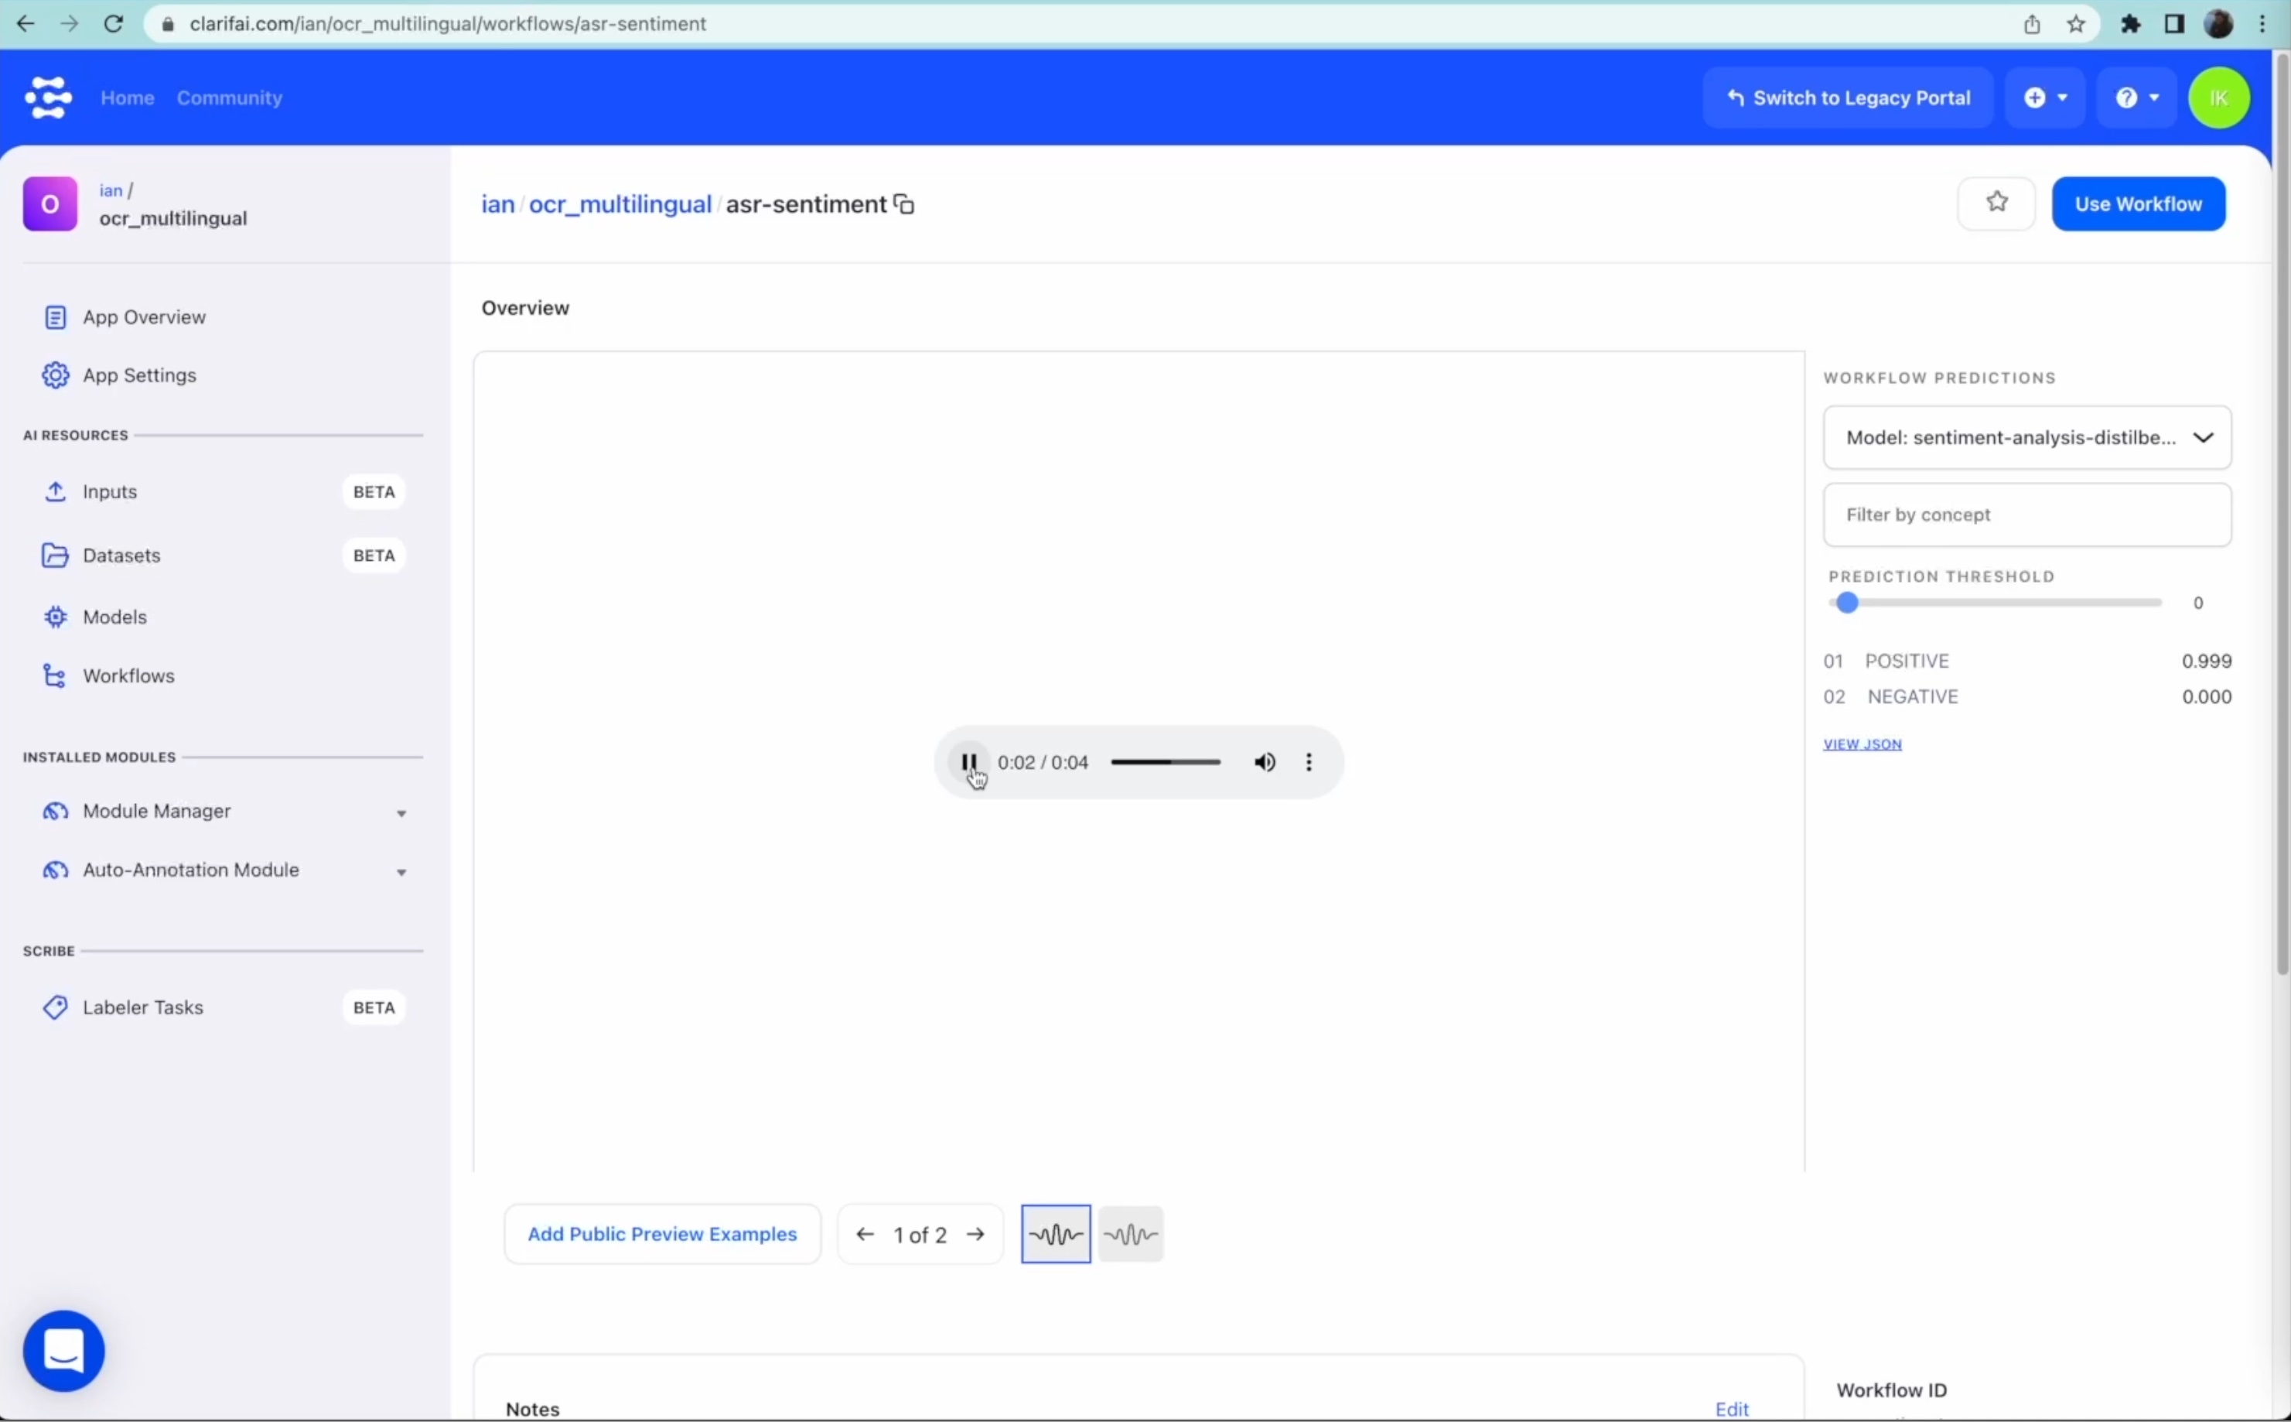The image size is (2291, 1422).
Task: Click the Labeler Tasks icon
Action: click(x=56, y=1006)
